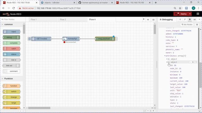Click the canvas horizontal scrollbar thumb
The width and height of the screenshot is (202, 113).
pyautogui.click(x=39, y=108)
